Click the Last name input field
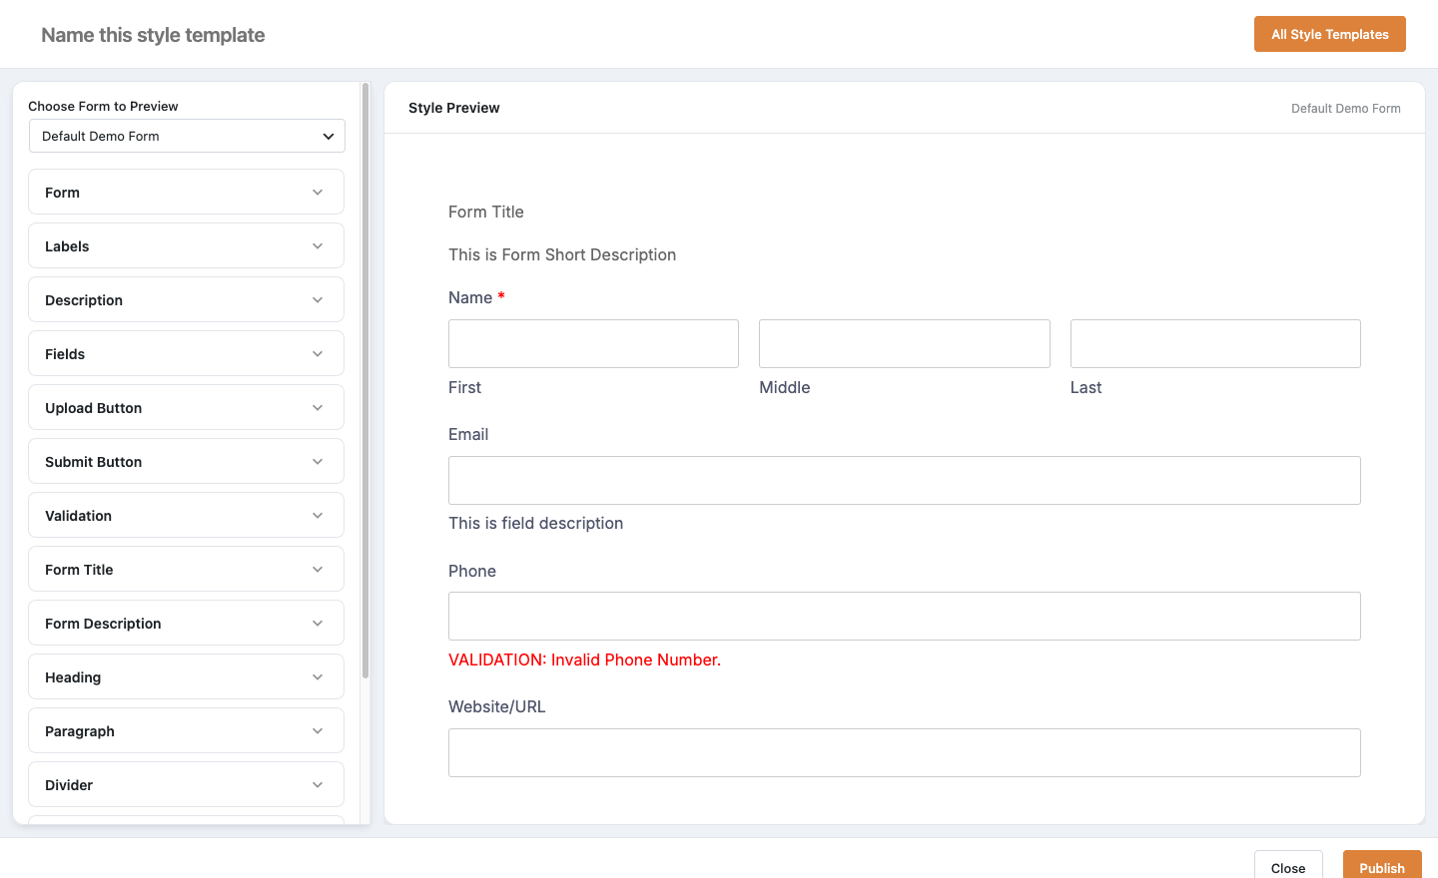 pos(1215,343)
